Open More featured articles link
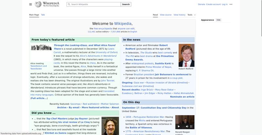 pos(95,108)
